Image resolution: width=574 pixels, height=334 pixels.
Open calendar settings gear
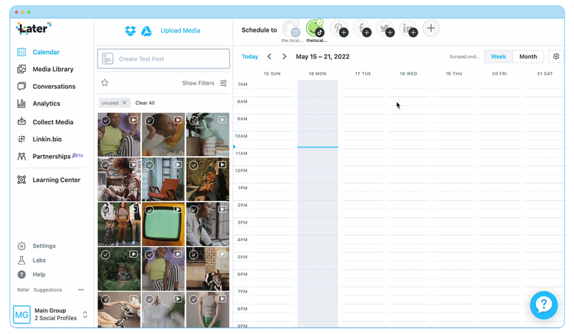tap(556, 57)
